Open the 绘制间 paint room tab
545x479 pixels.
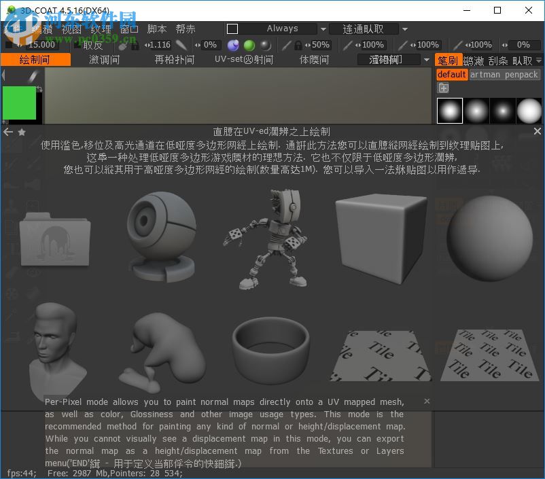pos(35,60)
